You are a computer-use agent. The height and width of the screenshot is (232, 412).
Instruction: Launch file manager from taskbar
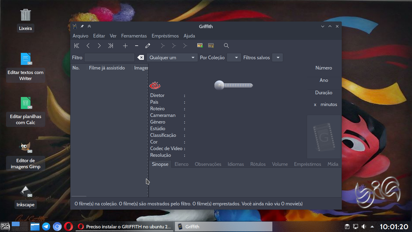[x=35, y=227]
